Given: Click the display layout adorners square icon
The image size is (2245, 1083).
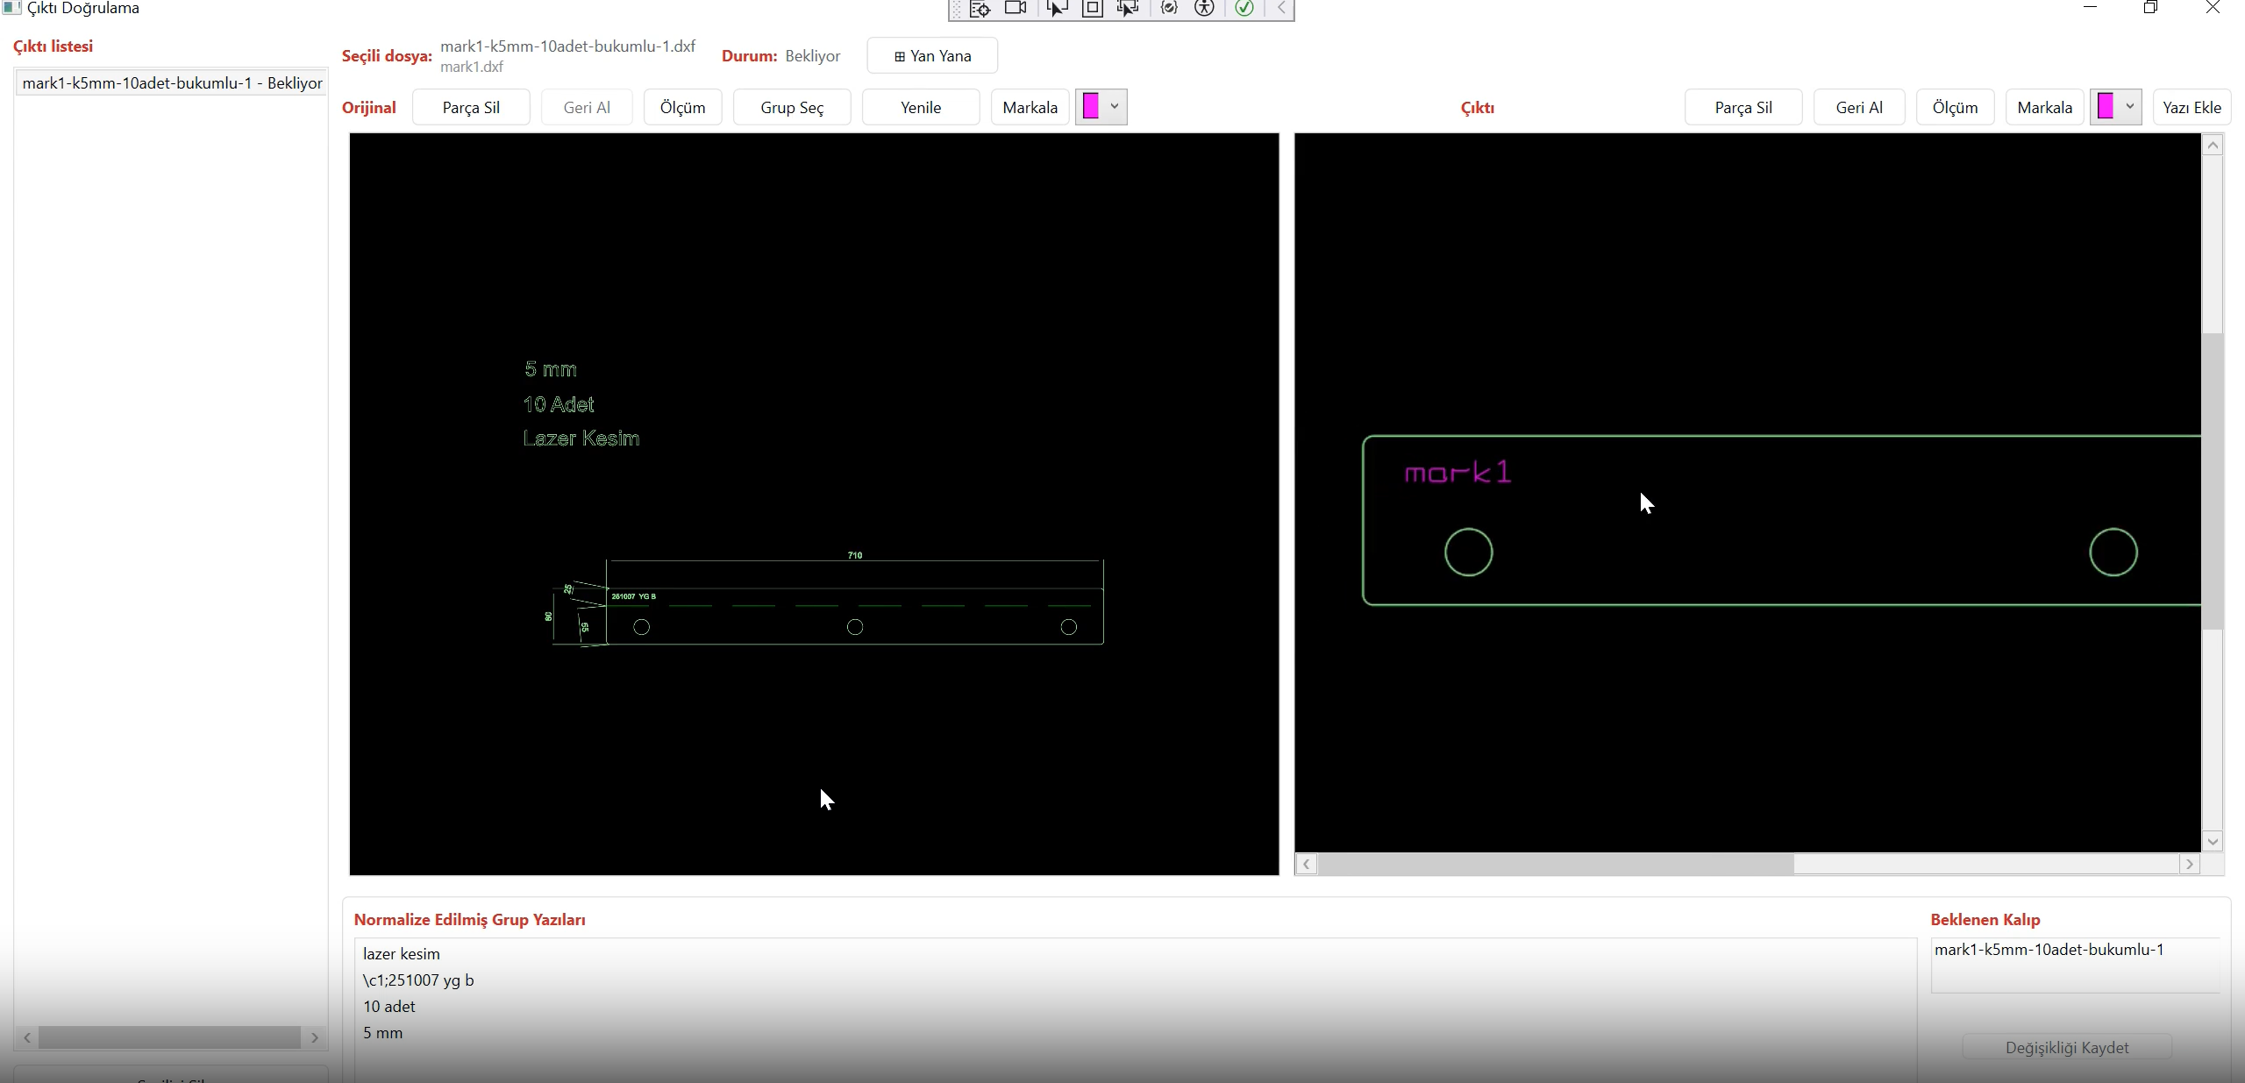Looking at the screenshot, I should [1093, 9].
